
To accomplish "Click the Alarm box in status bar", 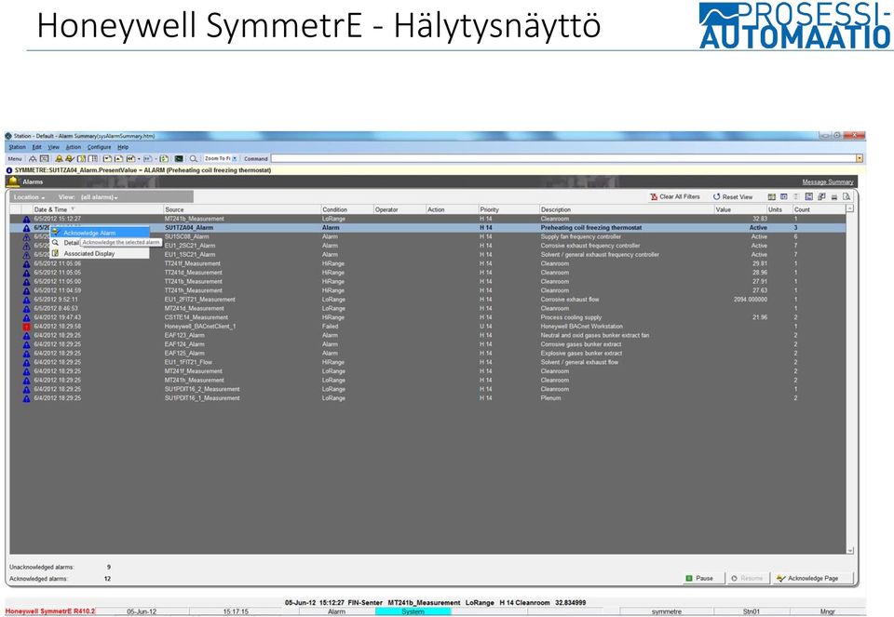I will tap(336, 611).
